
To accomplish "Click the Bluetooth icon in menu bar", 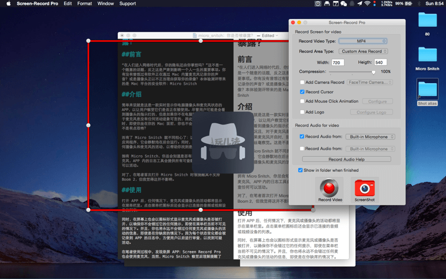I will [419, 3].
